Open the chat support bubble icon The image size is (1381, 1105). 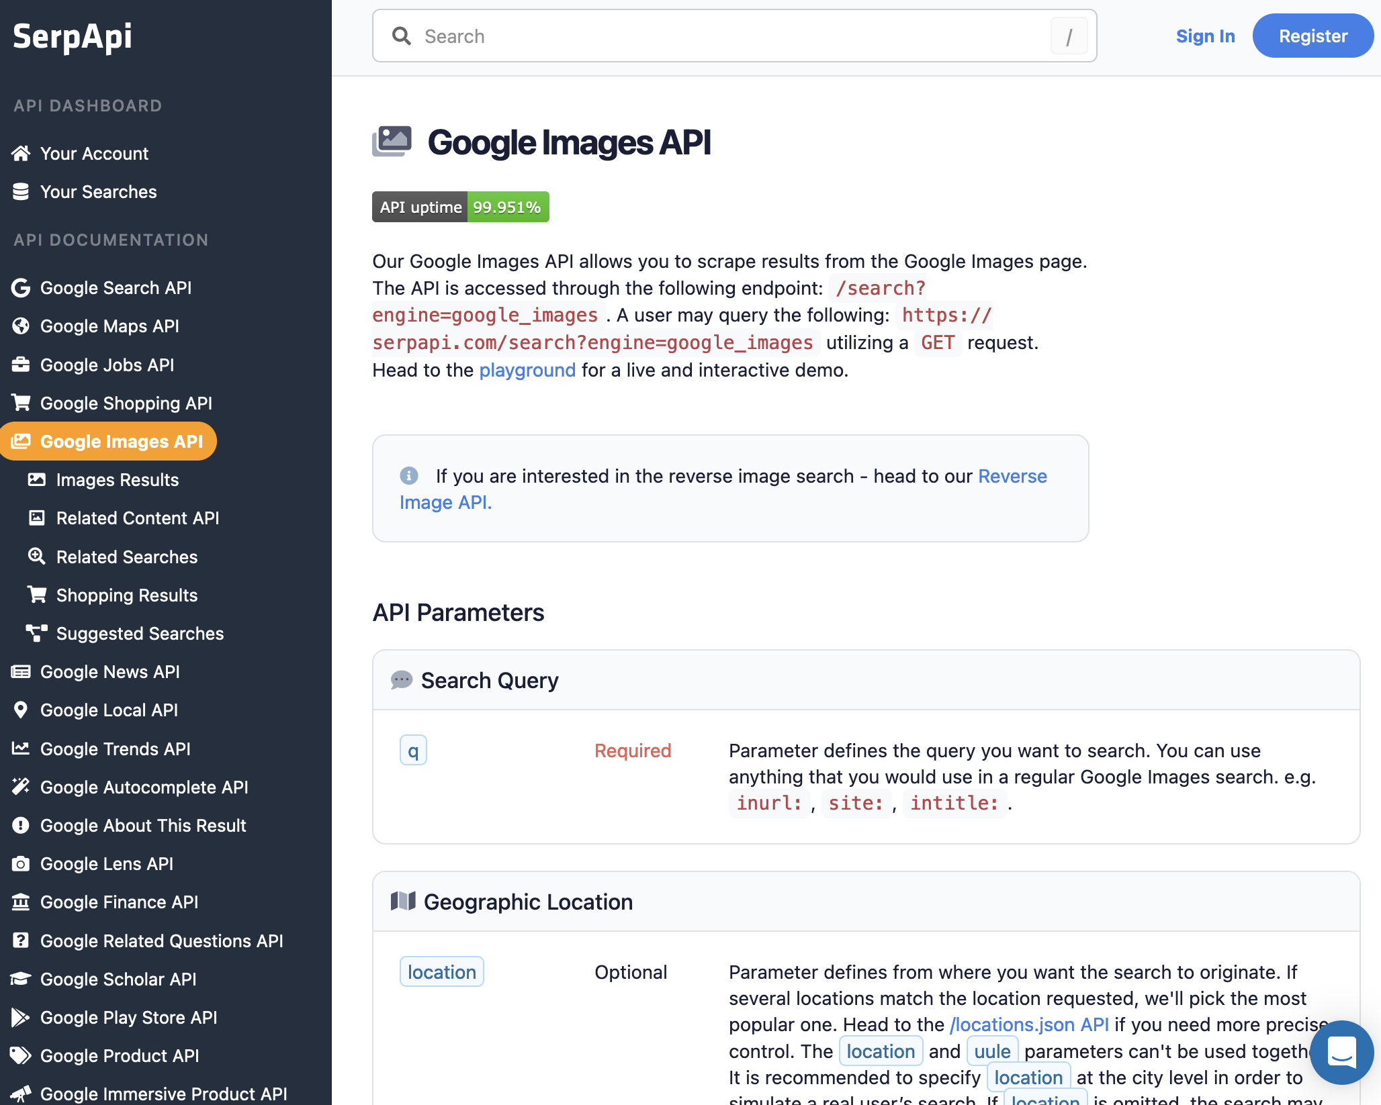coord(1341,1051)
